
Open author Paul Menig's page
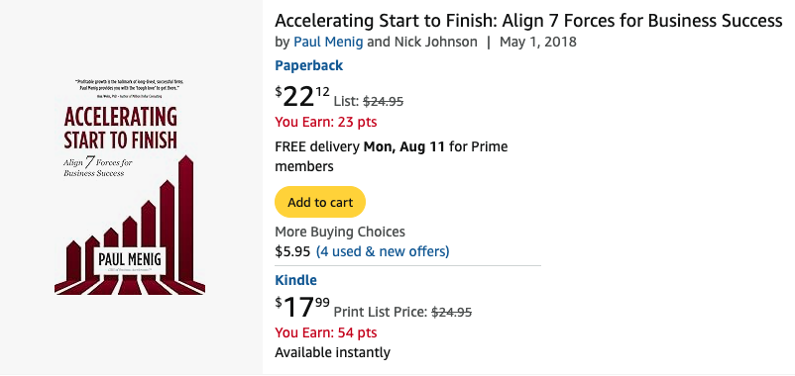tap(328, 42)
